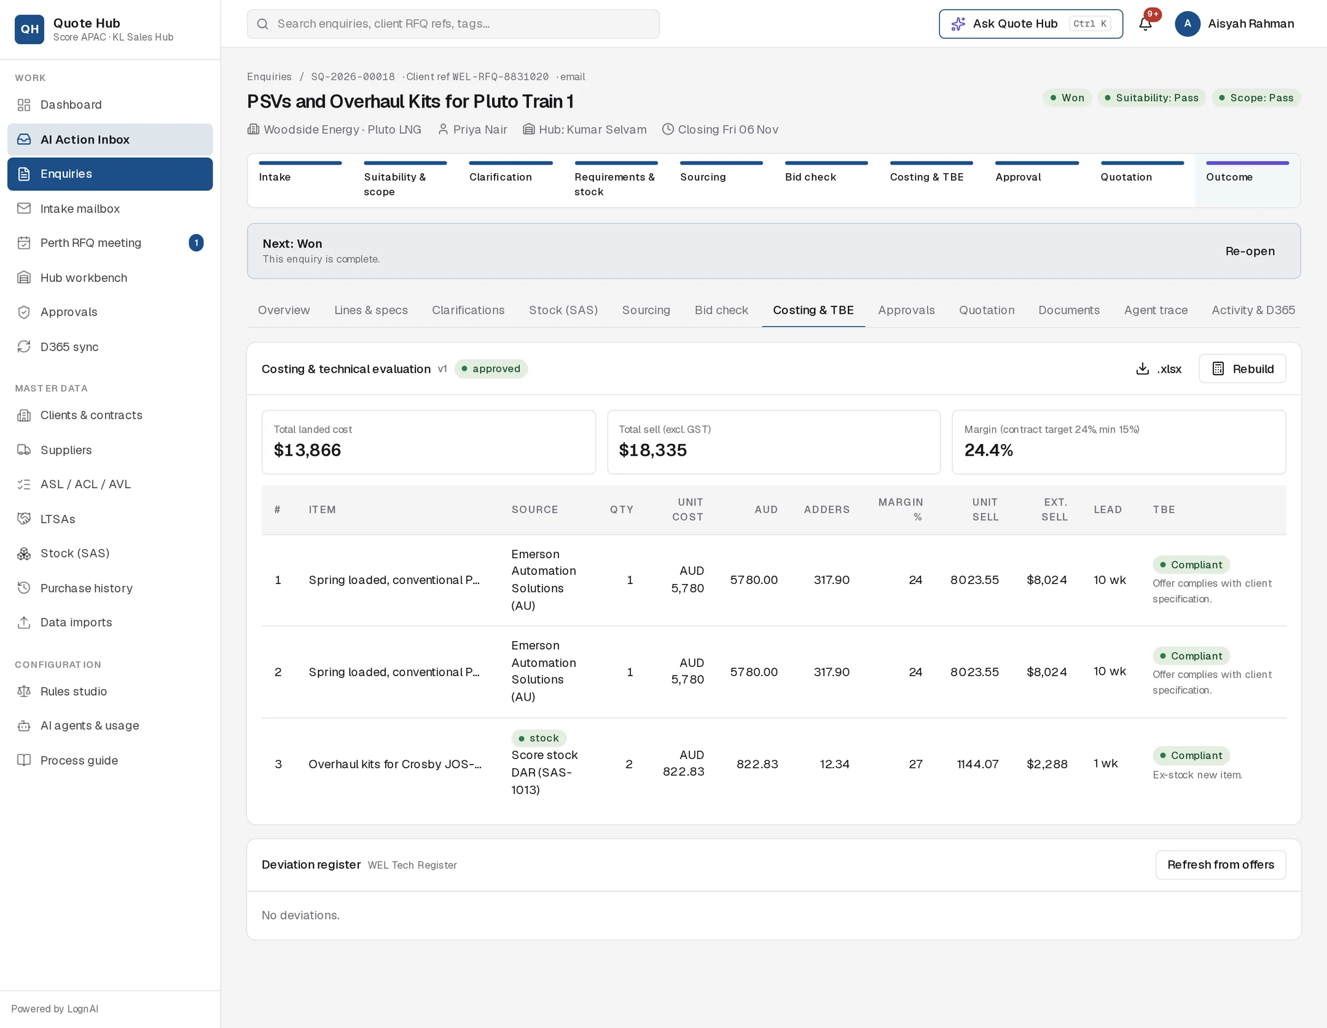
Task: Click the .xlsx download arrow icon
Action: click(1142, 368)
